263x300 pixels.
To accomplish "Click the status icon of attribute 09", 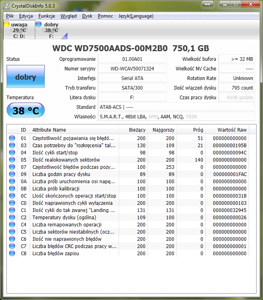I will 12,174.
